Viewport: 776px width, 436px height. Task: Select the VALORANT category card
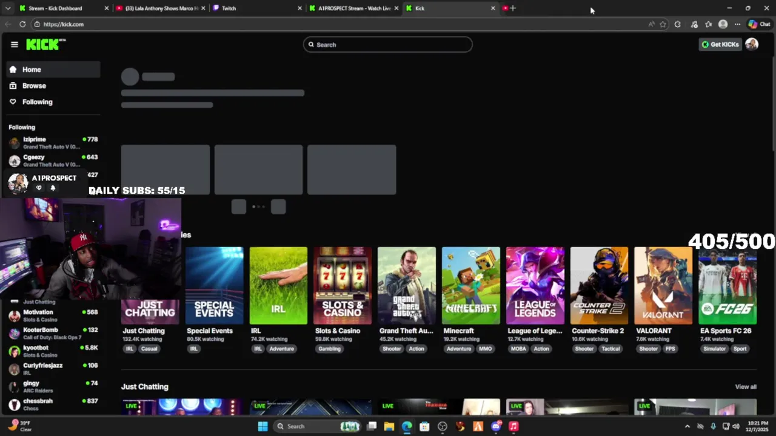663,286
